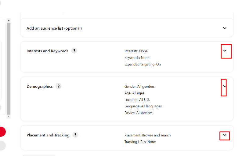
Task: Click the Expanded targeting: On text
Action: pos(142,64)
